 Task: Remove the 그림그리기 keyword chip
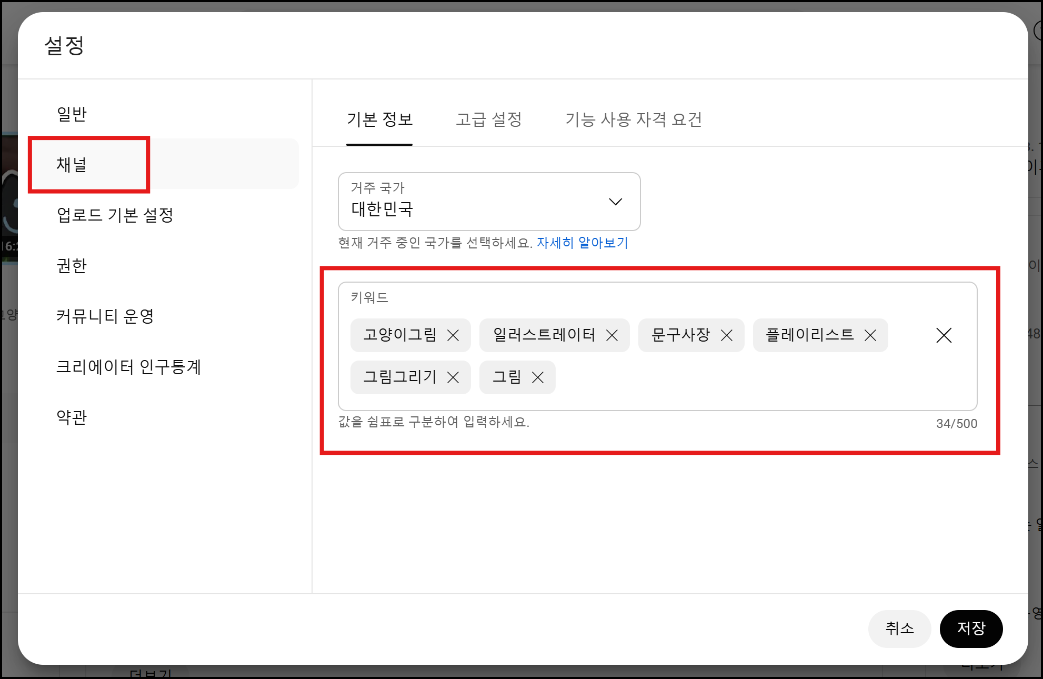click(453, 377)
